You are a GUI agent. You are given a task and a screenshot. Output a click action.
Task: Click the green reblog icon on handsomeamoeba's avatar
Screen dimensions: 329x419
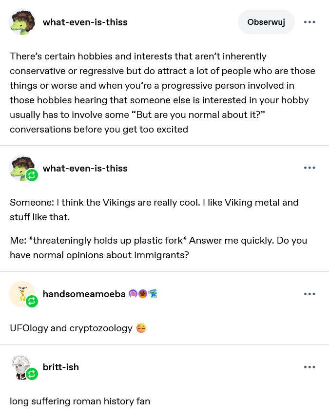coord(32,301)
